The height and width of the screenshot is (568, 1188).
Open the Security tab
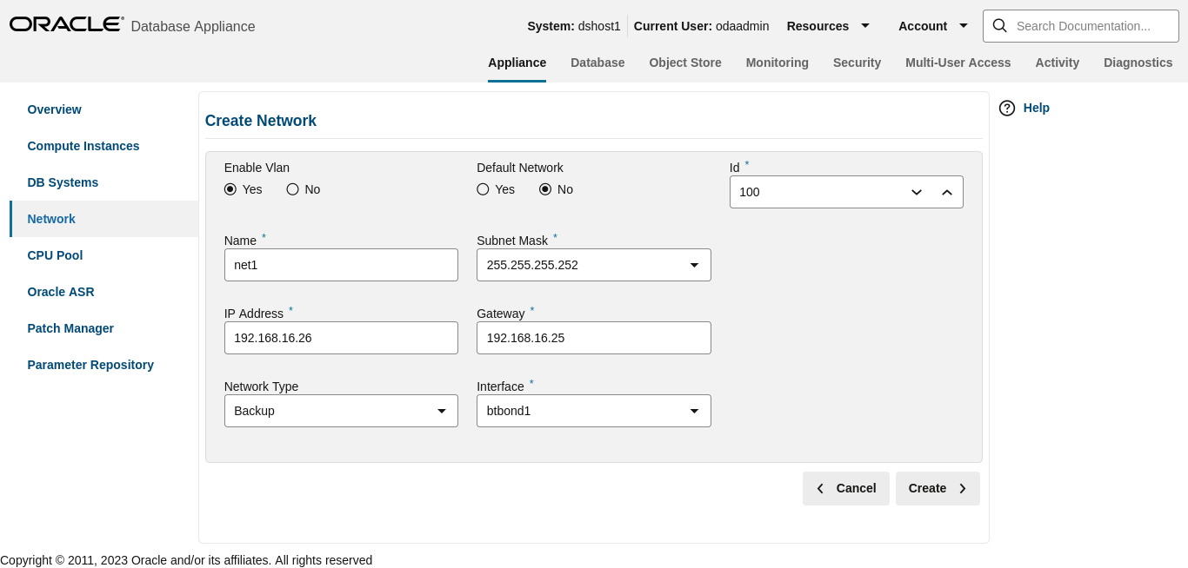tap(857, 63)
